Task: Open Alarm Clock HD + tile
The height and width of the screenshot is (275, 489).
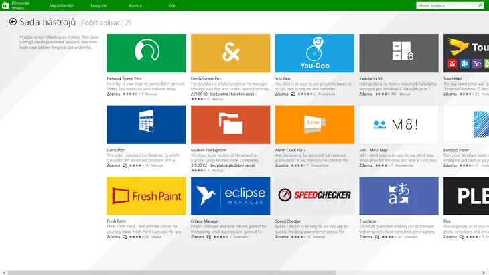Action: pos(315,124)
